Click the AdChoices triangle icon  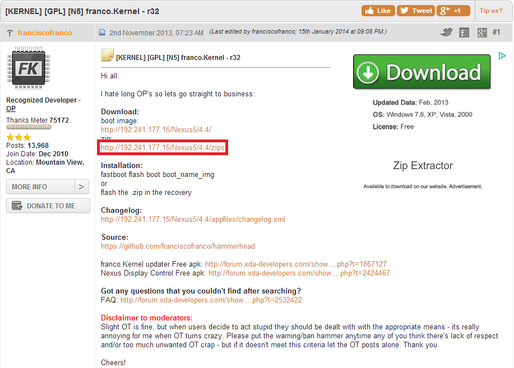click(502, 55)
